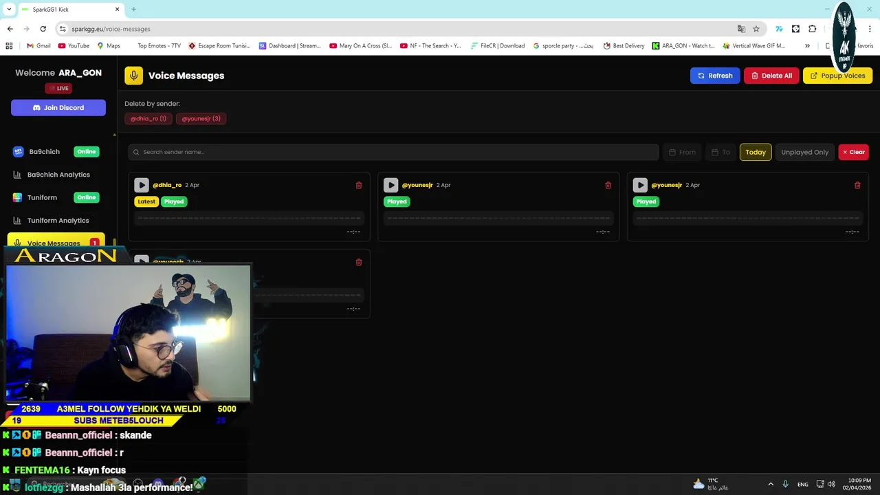Delete messages from sender @dhia_ro (1)
This screenshot has height=495, width=880.
pyautogui.click(x=148, y=119)
